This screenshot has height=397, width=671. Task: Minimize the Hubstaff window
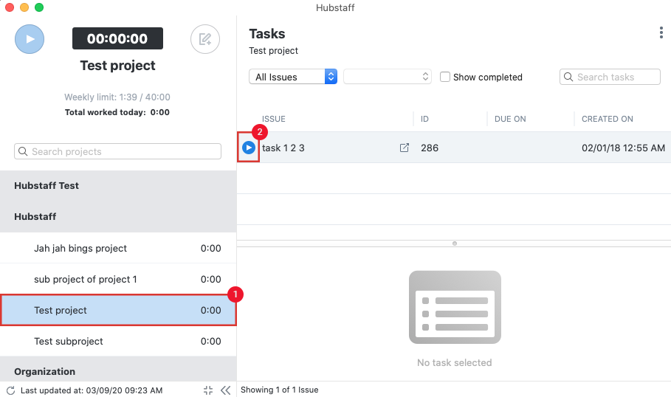point(24,7)
